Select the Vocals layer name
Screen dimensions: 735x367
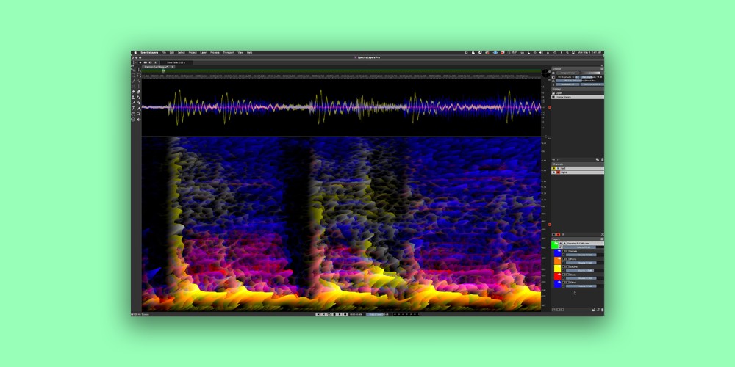574,251
